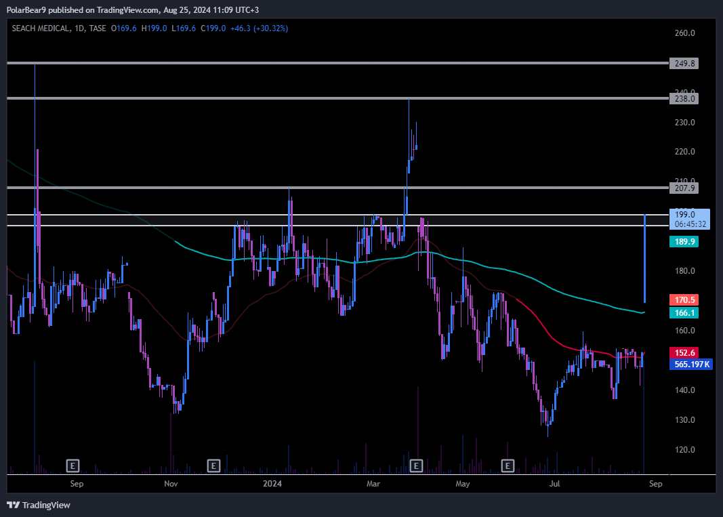Click the 160.0 price axis label
Screen dimensions: 723x517
point(685,330)
